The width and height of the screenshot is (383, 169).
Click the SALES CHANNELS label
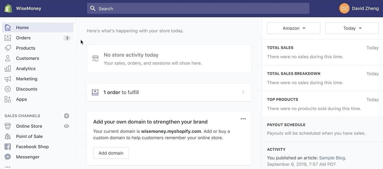(22, 116)
